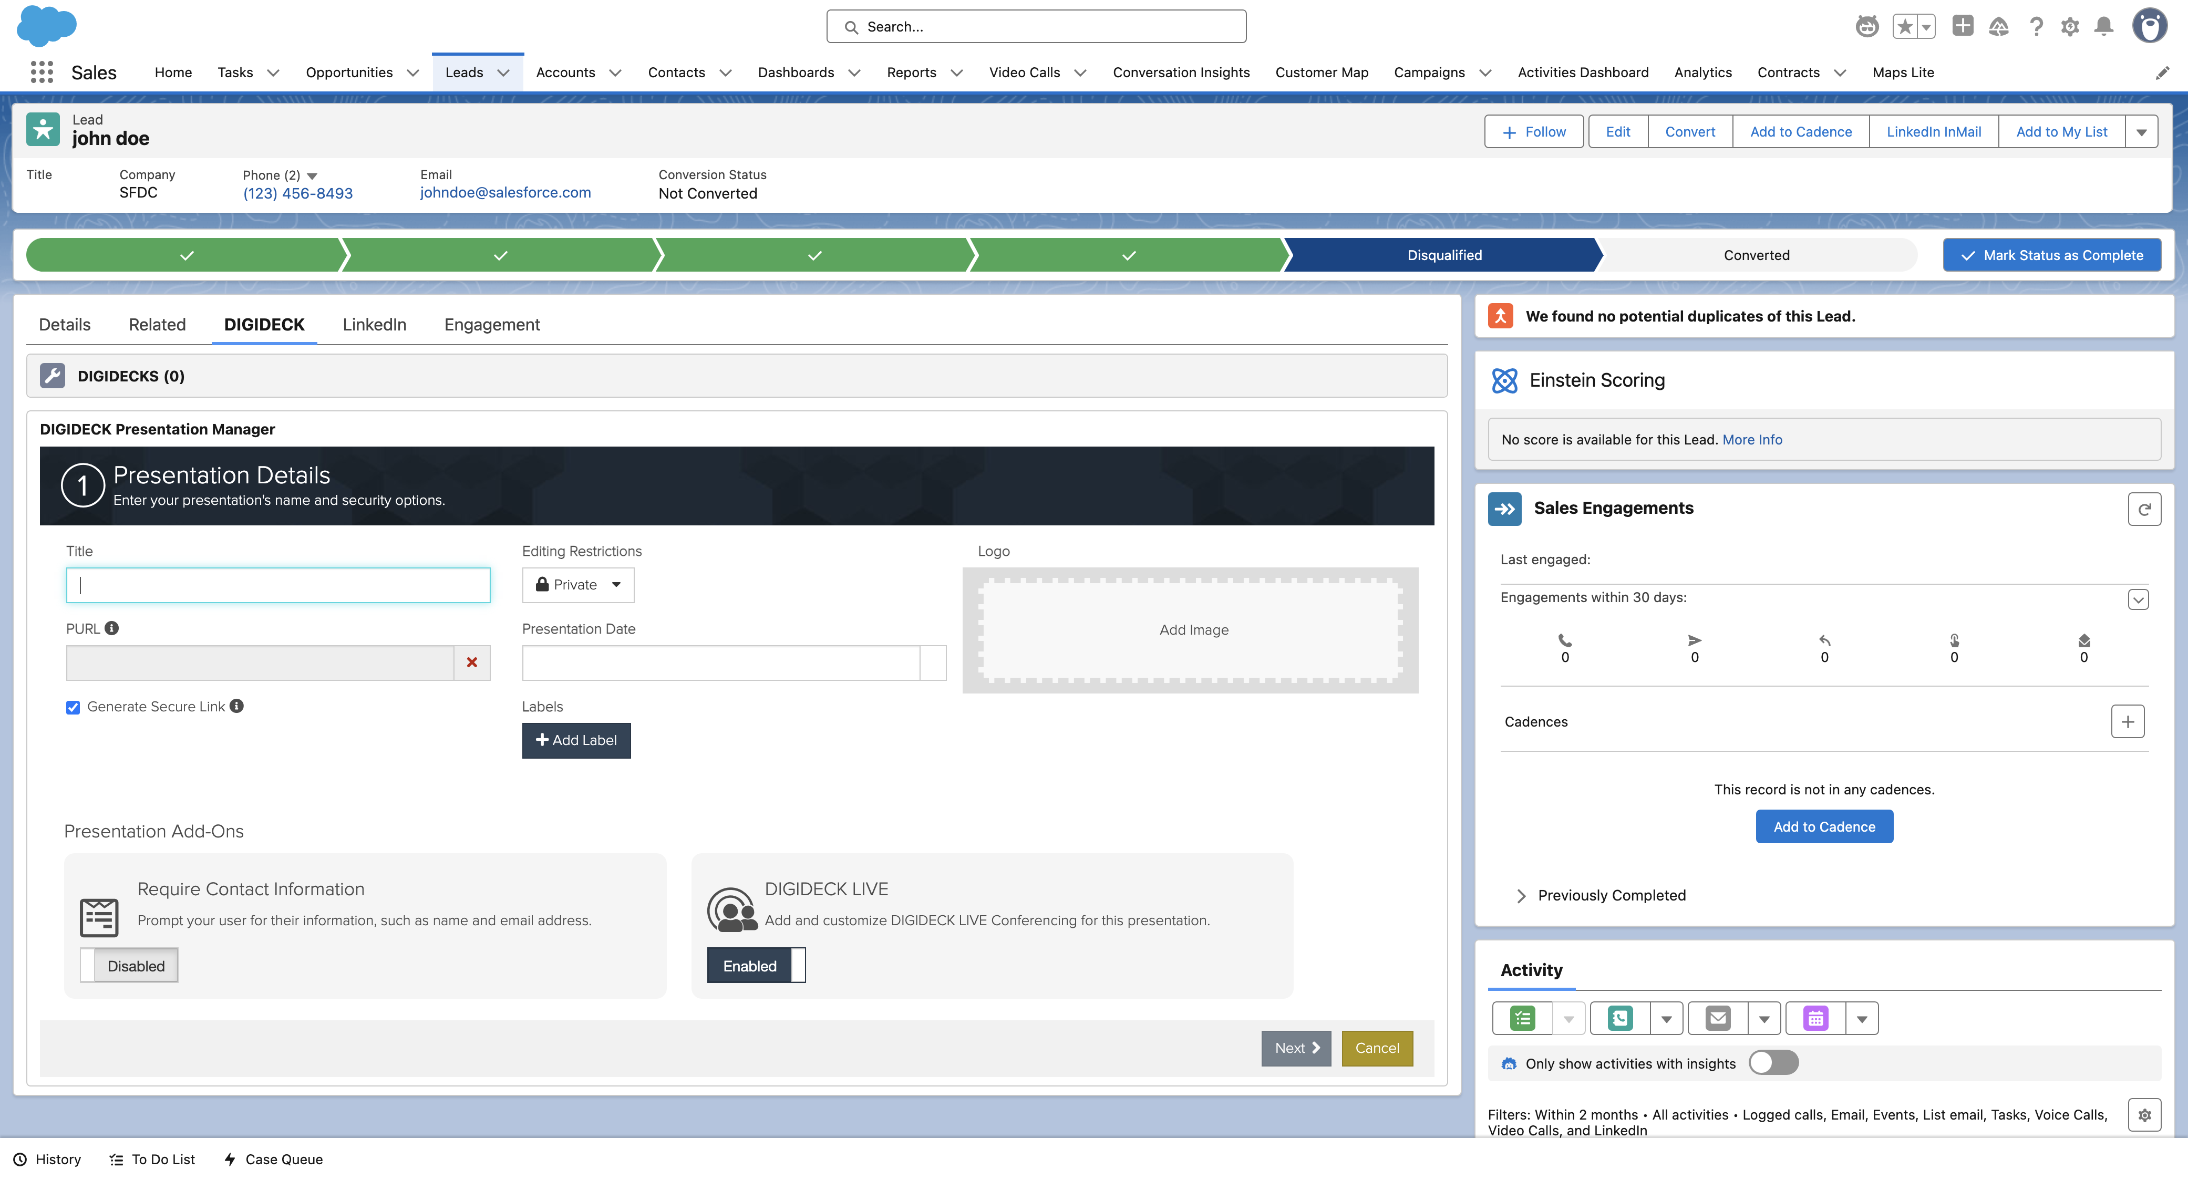Toggle DIGIDECK LIVE Enabled switch
The image size is (2188, 1180).
click(756, 965)
